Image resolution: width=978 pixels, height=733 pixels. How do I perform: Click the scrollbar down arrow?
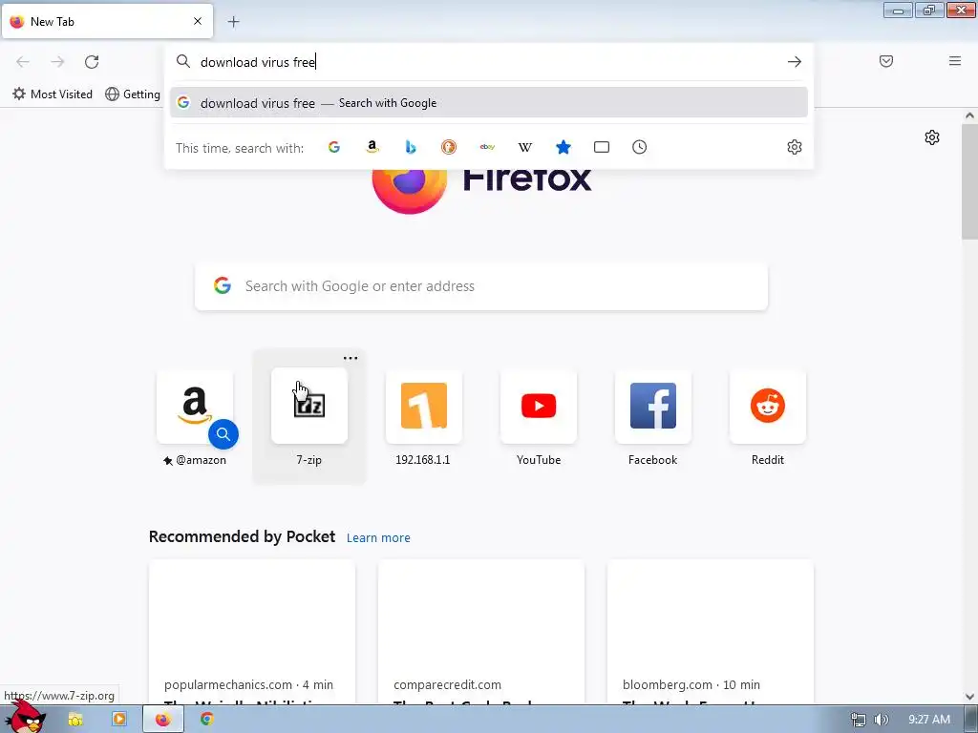tap(969, 697)
